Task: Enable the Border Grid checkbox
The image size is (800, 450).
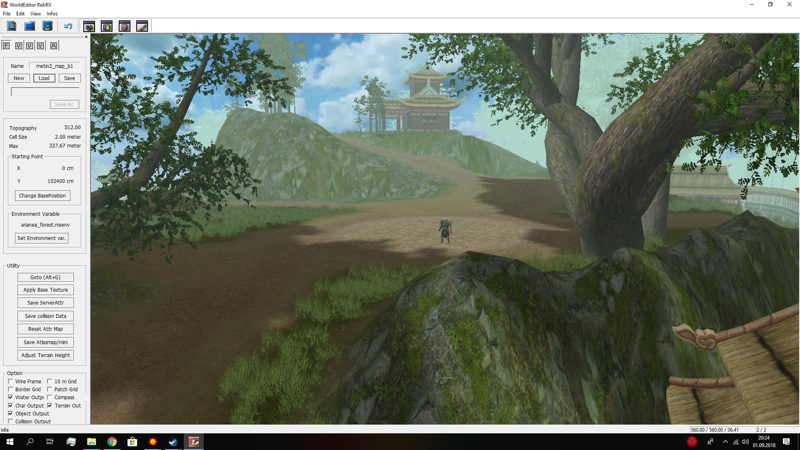Action: click(x=10, y=389)
